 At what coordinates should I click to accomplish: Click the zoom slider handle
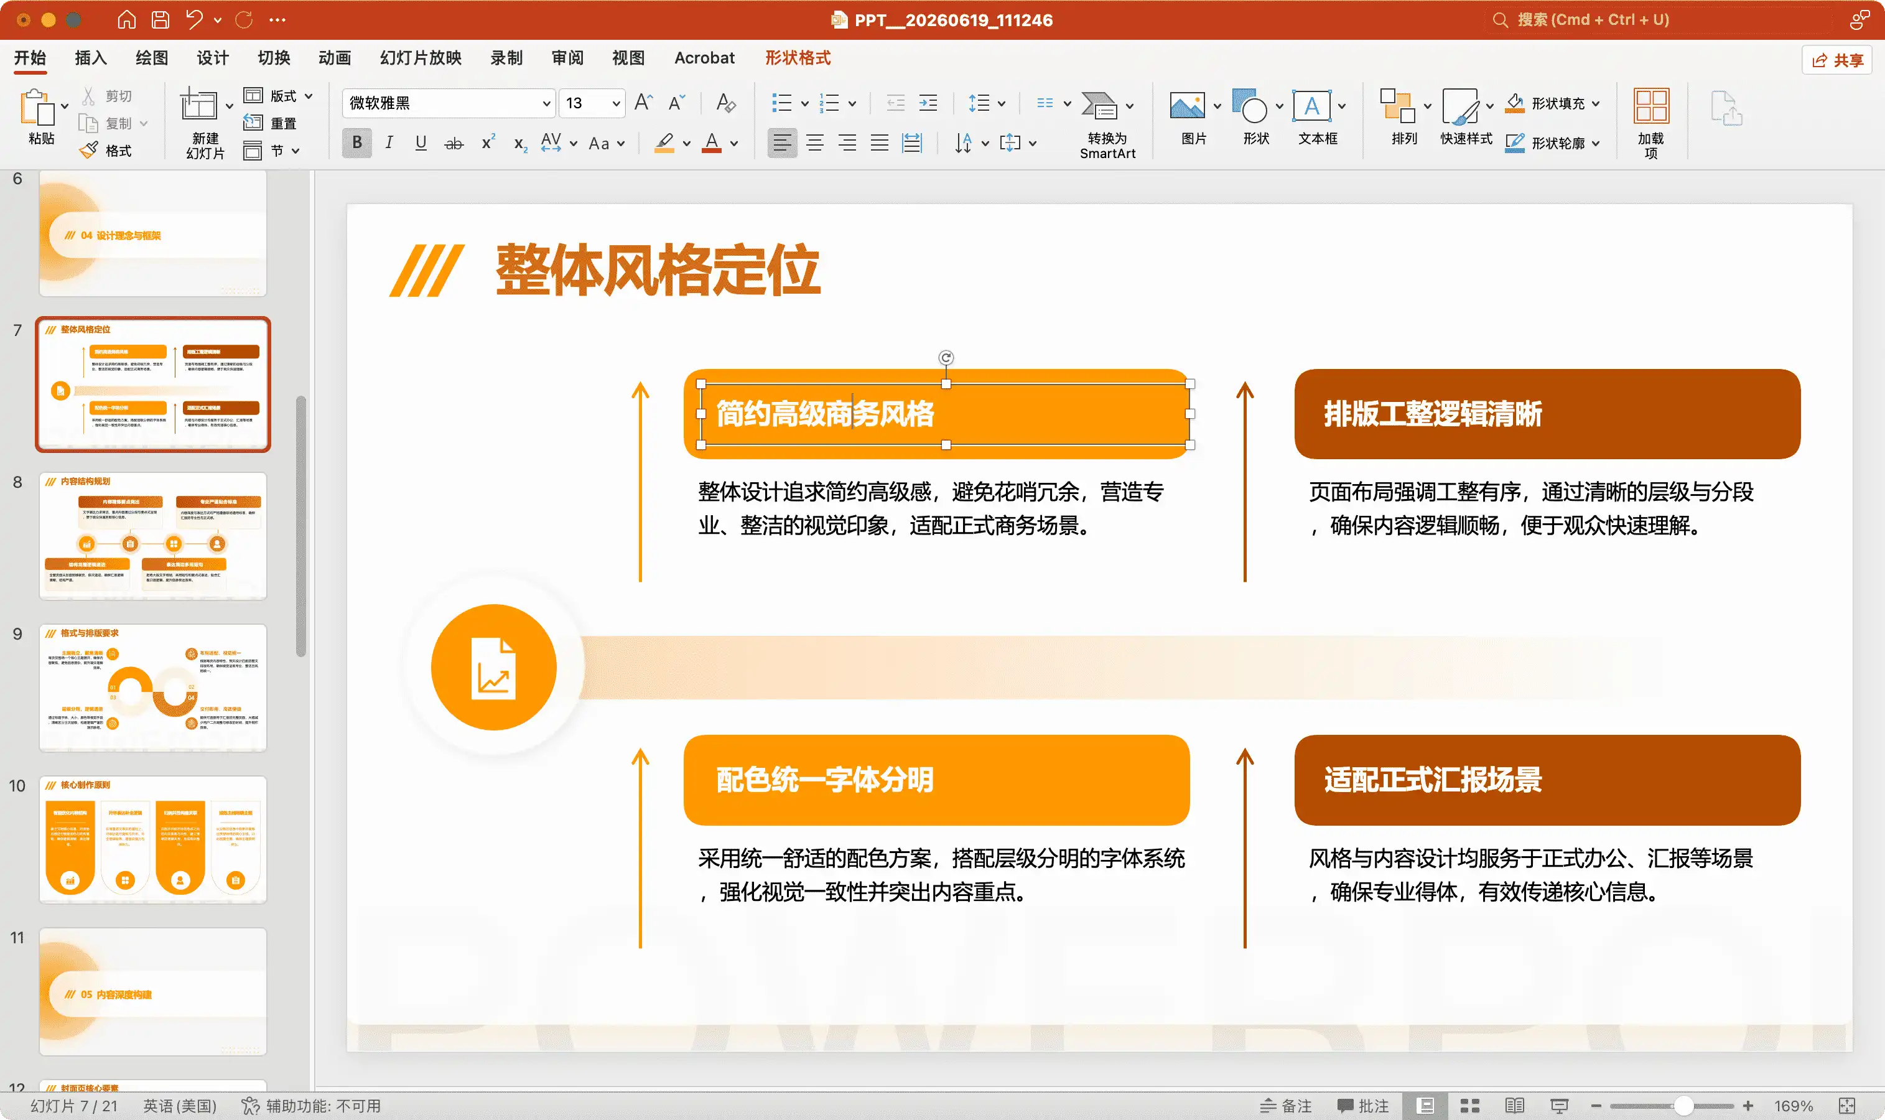point(1684,1106)
